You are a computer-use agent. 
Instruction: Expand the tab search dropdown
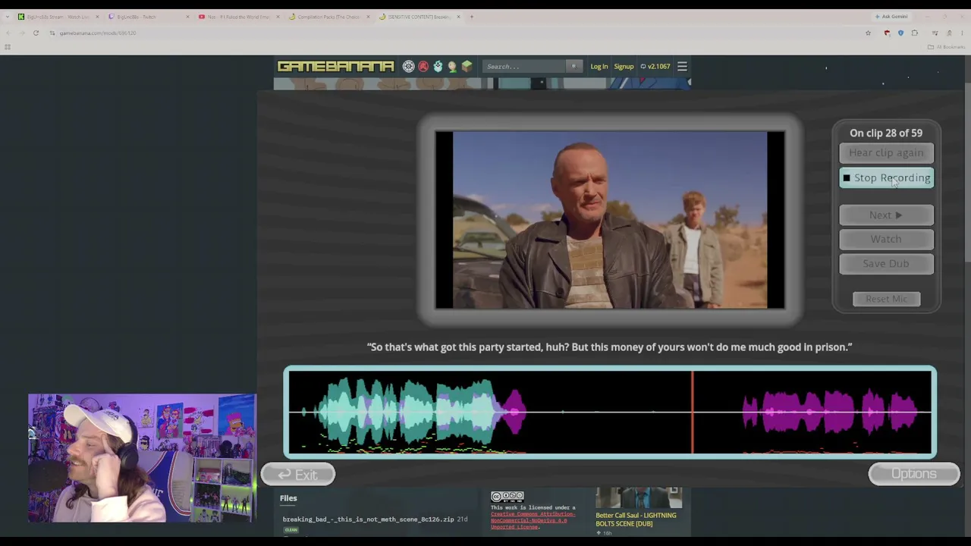8,17
